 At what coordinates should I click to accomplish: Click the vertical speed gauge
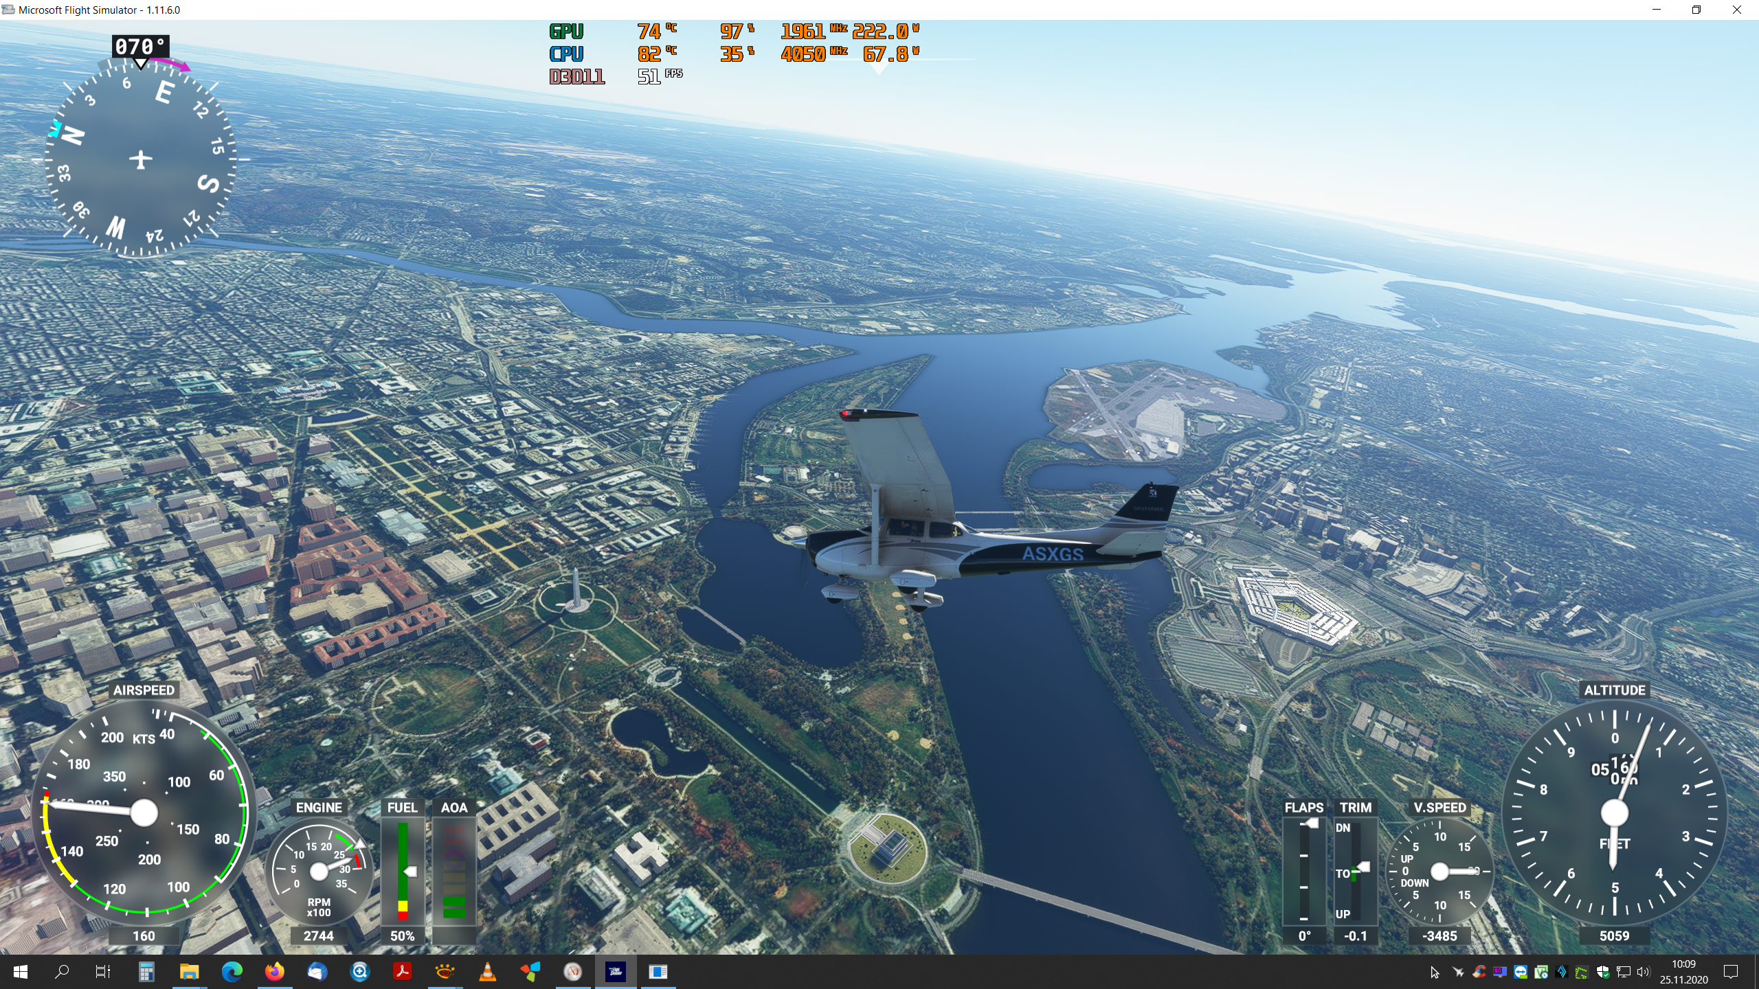1439,872
